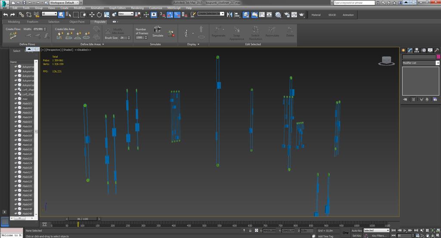The image size is (441, 238).
Task: Open the reference coordinate View dropdown
Action: point(125,14)
